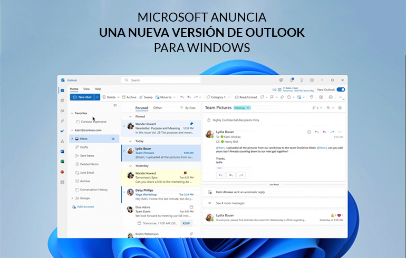
Task: Sort messages using By Date
Action: pyautogui.click(x=190, y=108)
